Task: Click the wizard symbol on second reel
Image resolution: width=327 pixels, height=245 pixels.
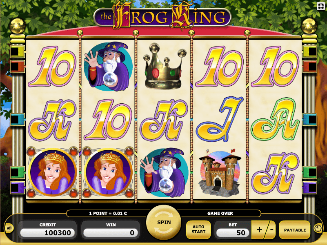Action: tap(108, 66)
